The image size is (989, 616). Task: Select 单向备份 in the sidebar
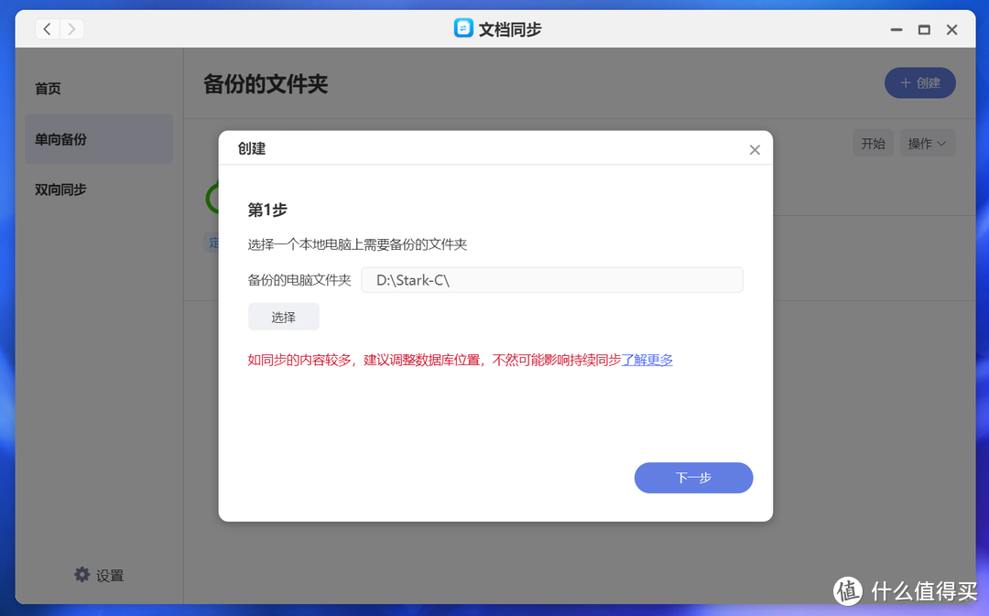point(60,139)
